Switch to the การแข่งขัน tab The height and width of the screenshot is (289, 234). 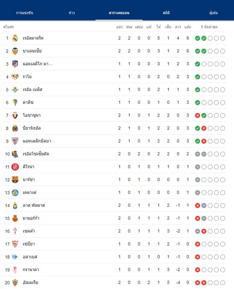tap(24, 13)
